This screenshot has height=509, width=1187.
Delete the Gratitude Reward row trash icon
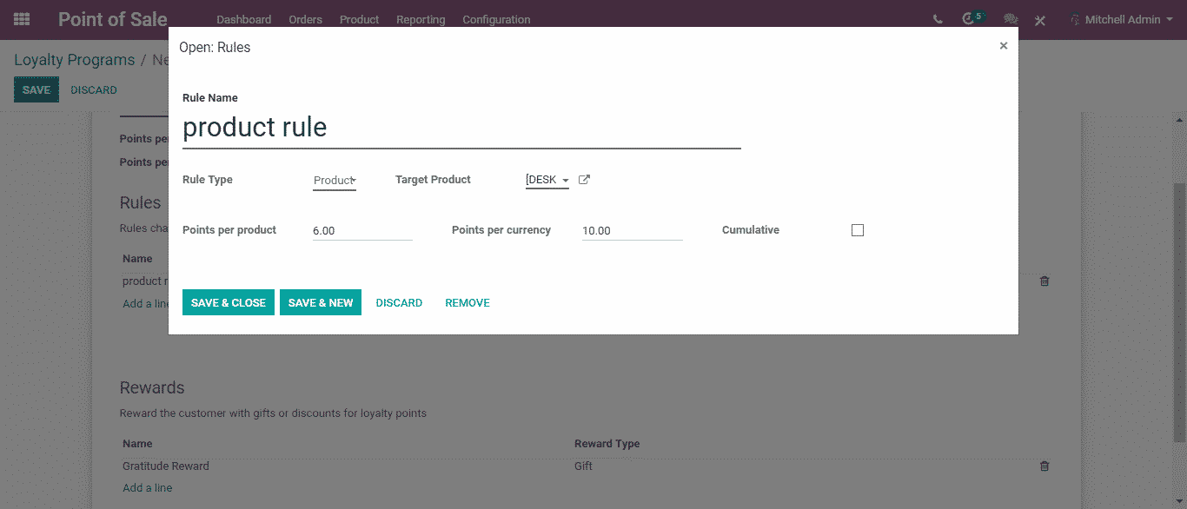pyautogui.click(x=1044, y=466)
